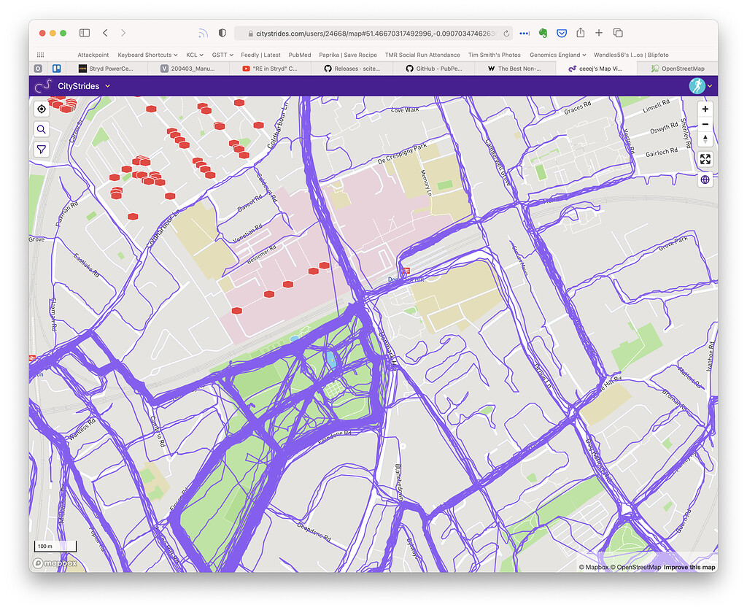
Task: Switch to globe view with the globe icon
Action: pos(705,179)
